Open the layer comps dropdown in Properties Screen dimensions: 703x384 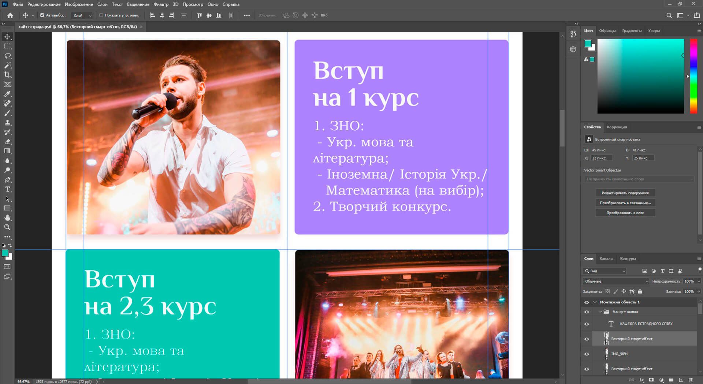pos(639,179)
